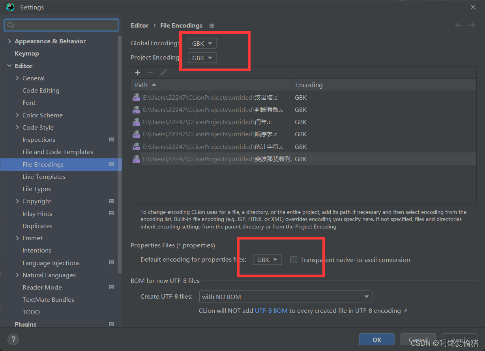
Task: Sort by the Path column sort arrow
Action: (x=154, y=85)
